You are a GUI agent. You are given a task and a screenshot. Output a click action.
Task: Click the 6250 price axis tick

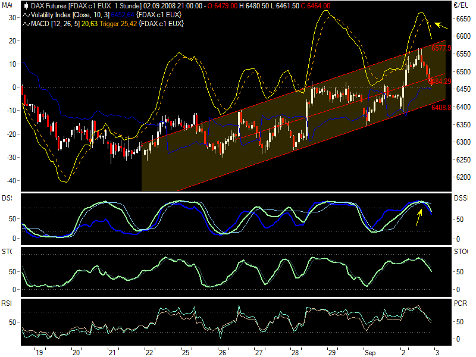pos(464,160)
